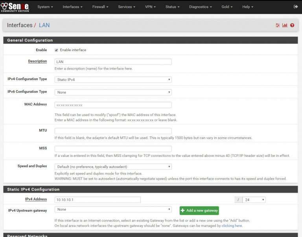Viewport: 302px width, 237px height.
Task: Open the IPv4 Configuration Type dropdown
Action: pyautogui.click(x=113, y=79)
